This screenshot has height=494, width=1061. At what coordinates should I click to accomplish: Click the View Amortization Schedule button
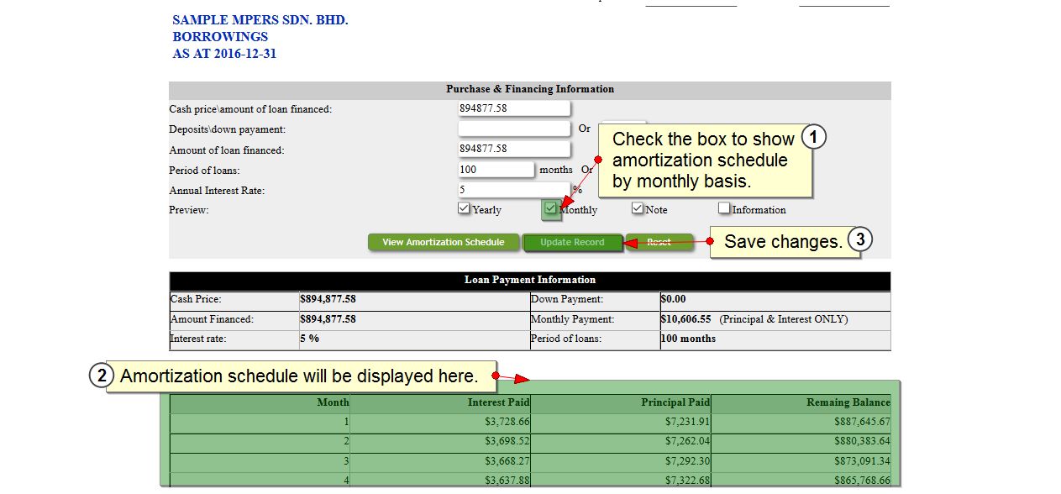443,242
